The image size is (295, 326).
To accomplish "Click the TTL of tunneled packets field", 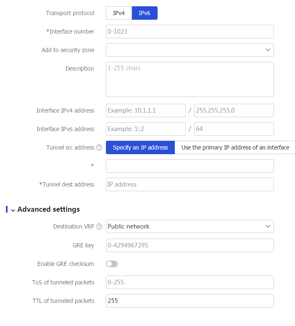I will (190, 301).
